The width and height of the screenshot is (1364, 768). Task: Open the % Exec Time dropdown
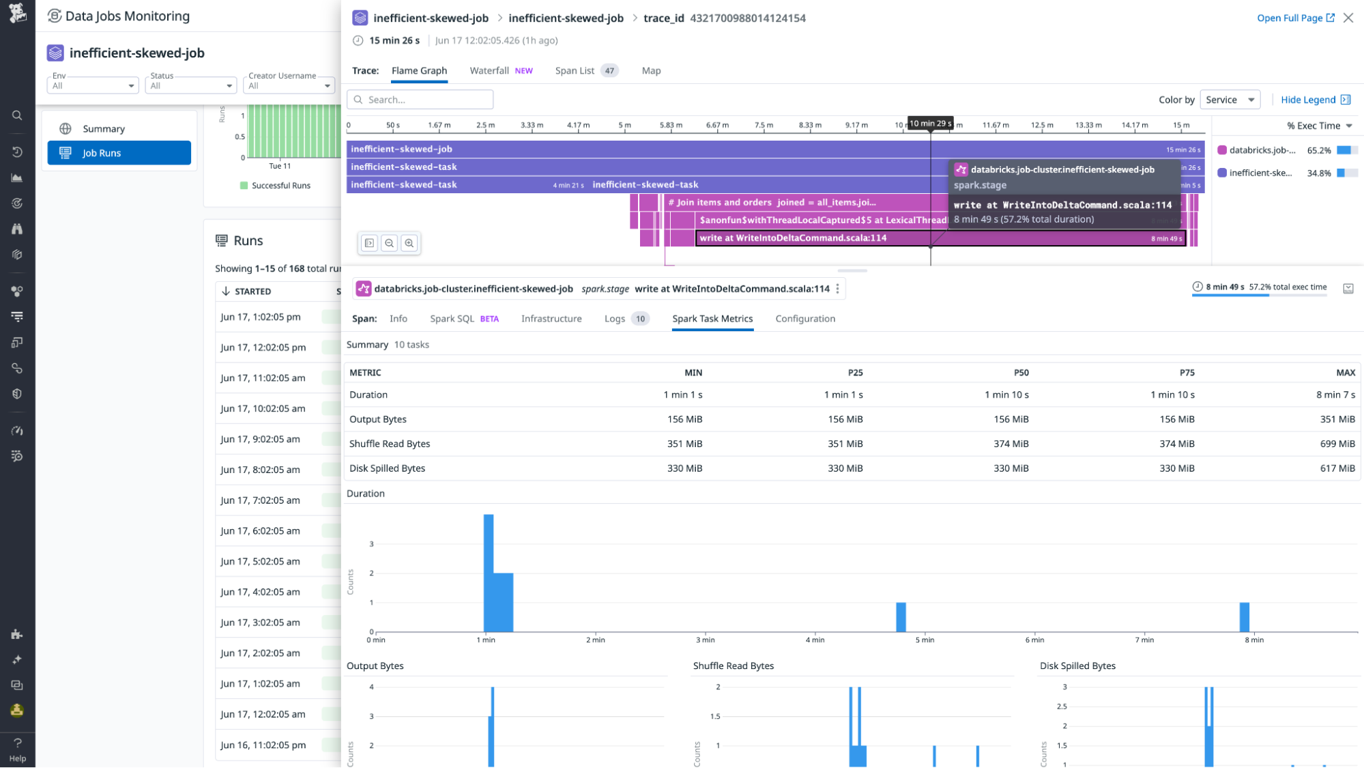(1317, 126)
